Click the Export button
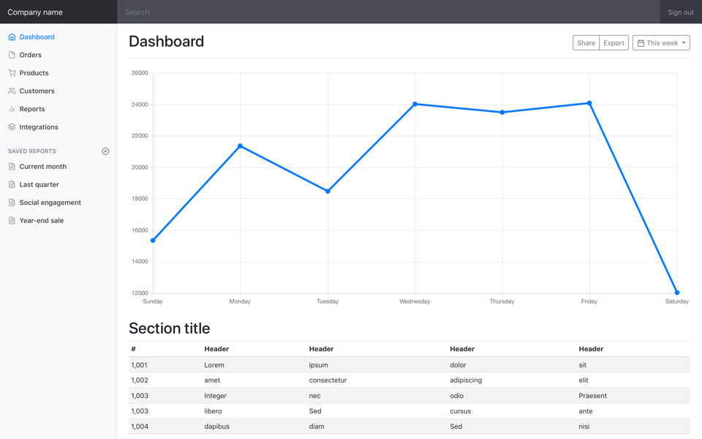Screen dimensions: 702x439 pos(614,42)
